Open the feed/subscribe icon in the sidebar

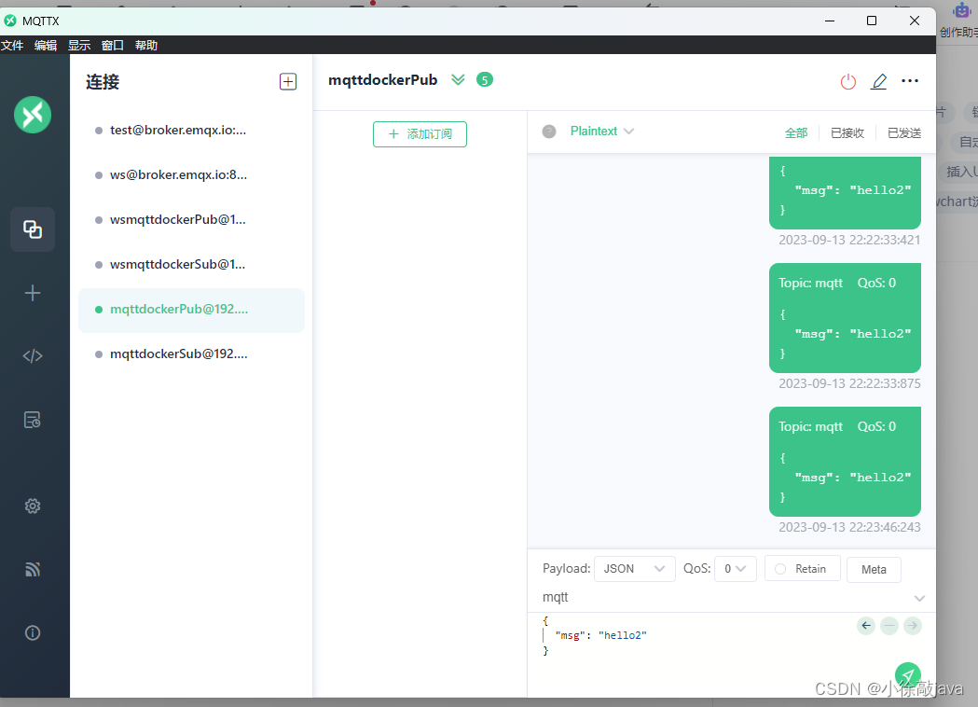click(x=33, y=569)
